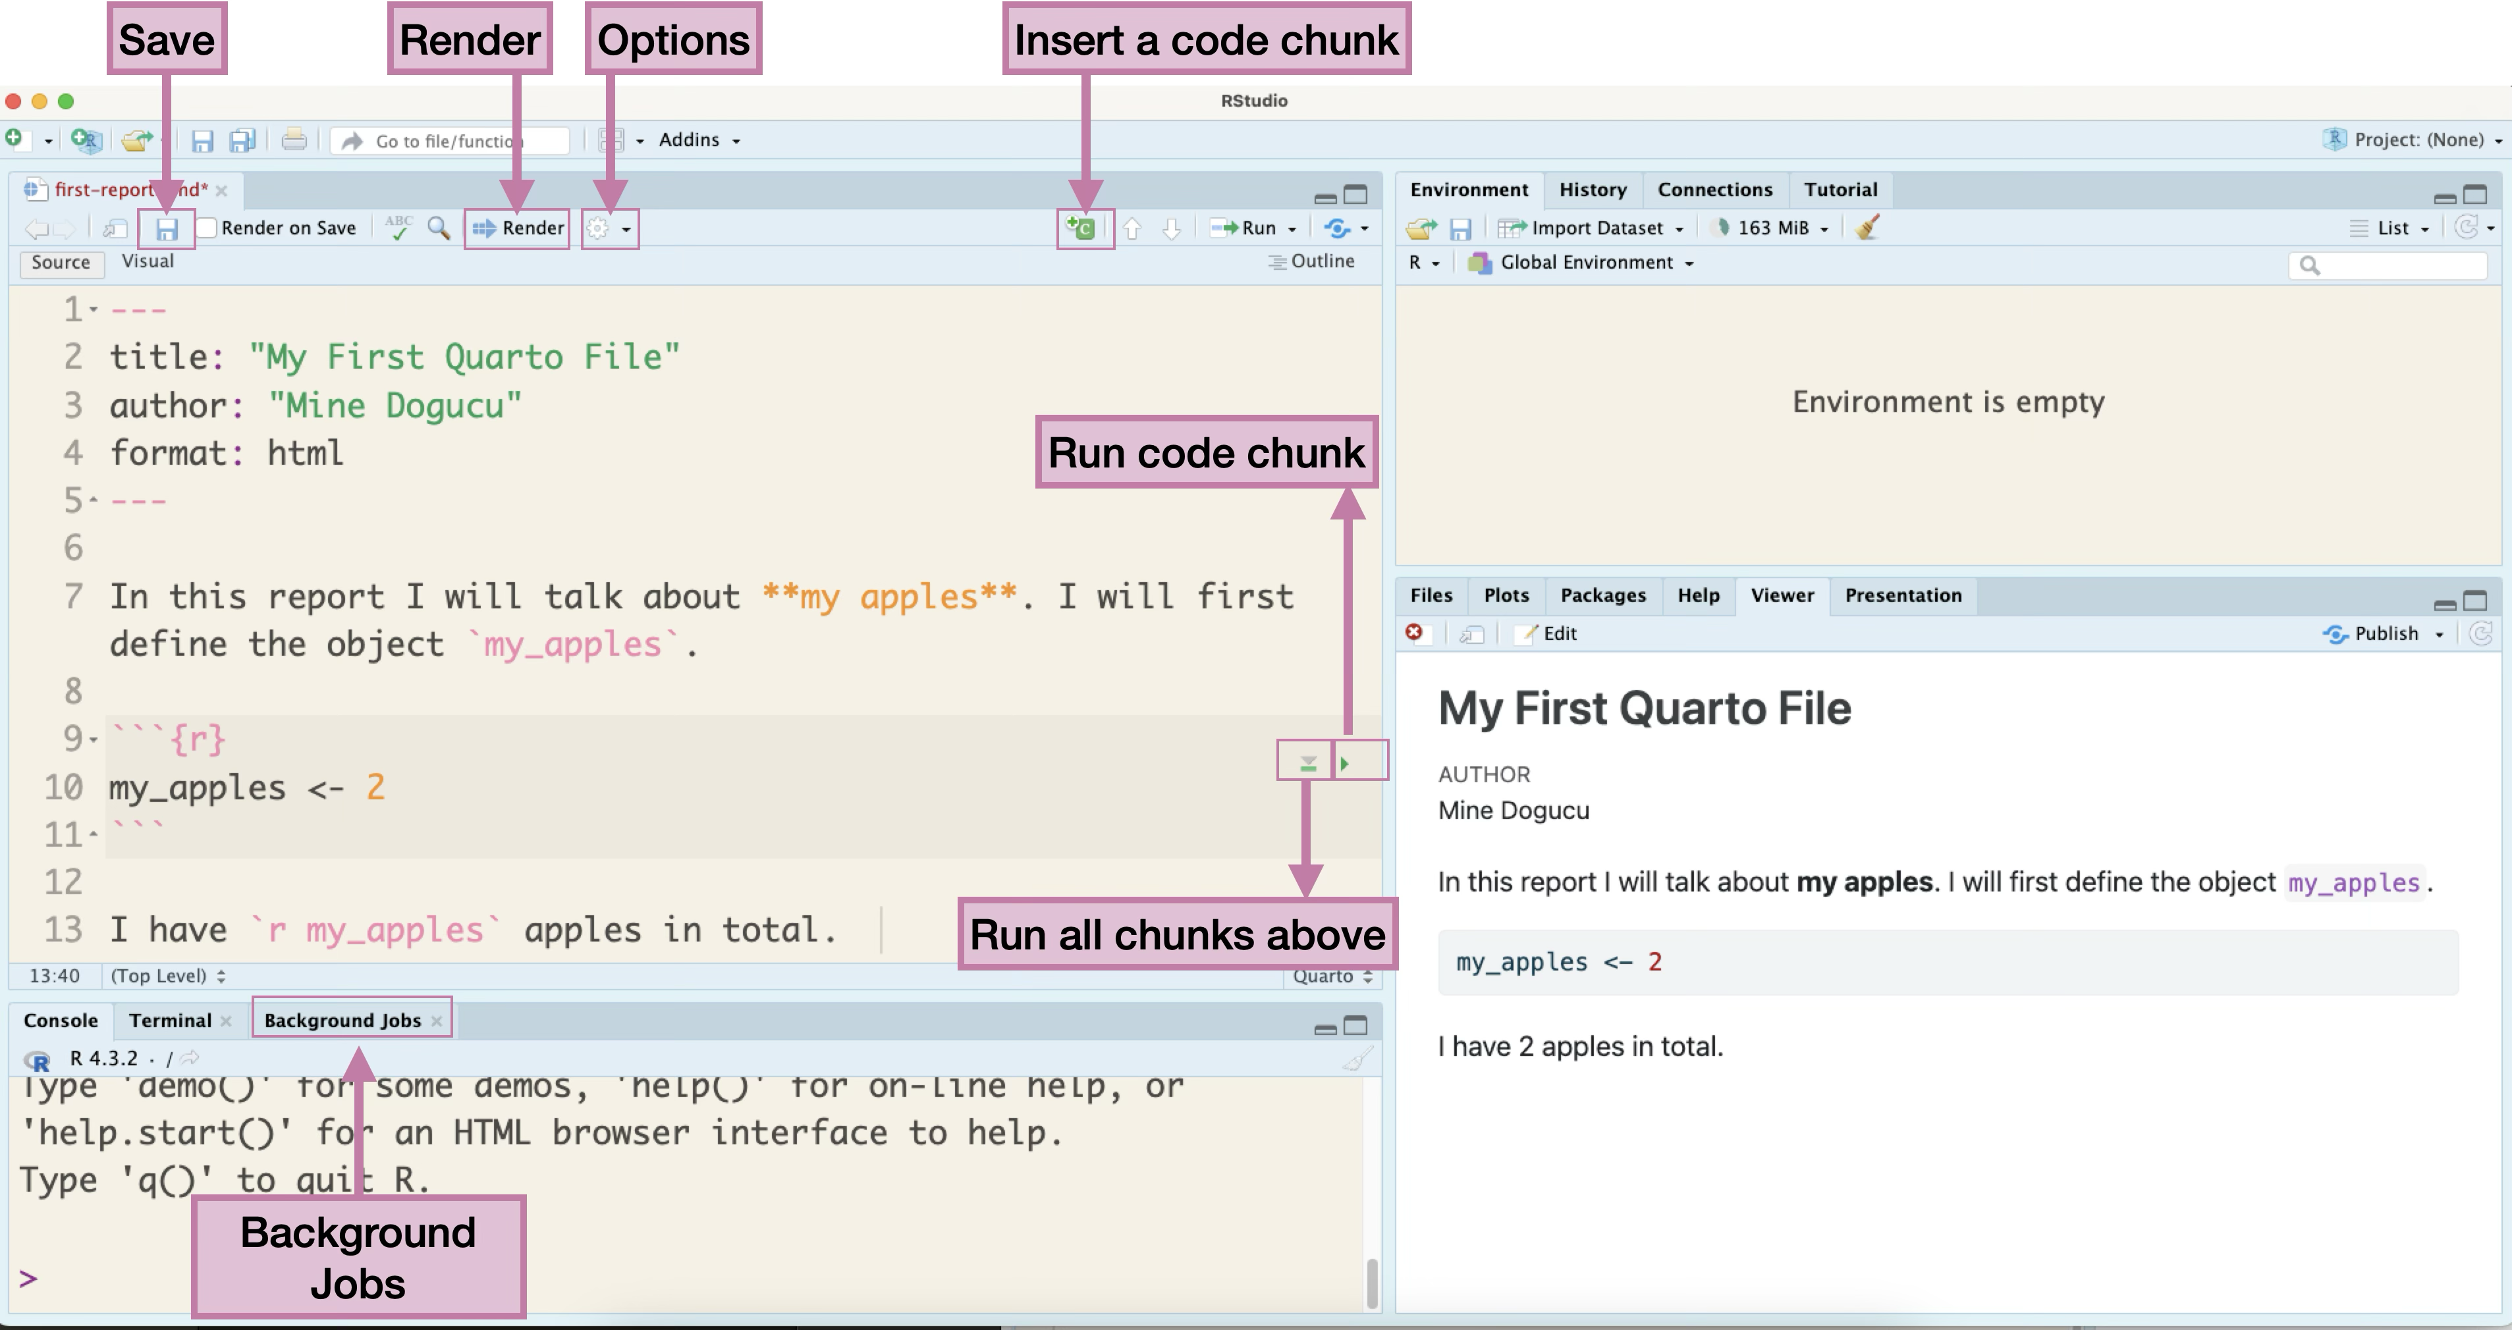2512x1330 pixels.
Task: Insert a new code chunk
Action: (x=1082, y=227)
